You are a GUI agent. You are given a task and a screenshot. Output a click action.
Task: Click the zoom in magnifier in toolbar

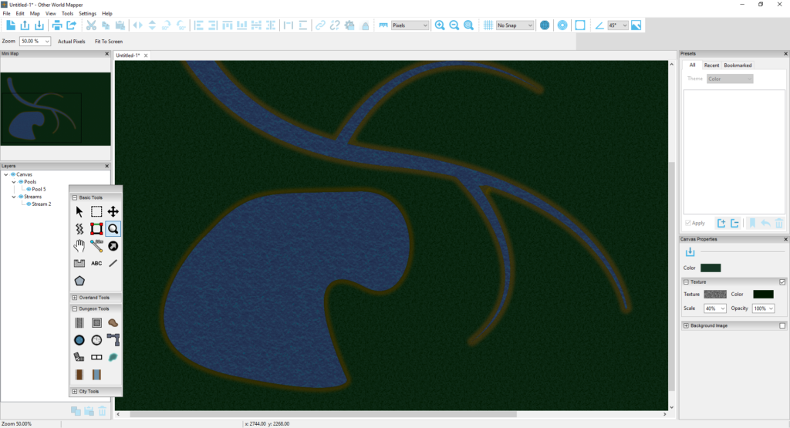pyautogui.click(x=440, y=25)
